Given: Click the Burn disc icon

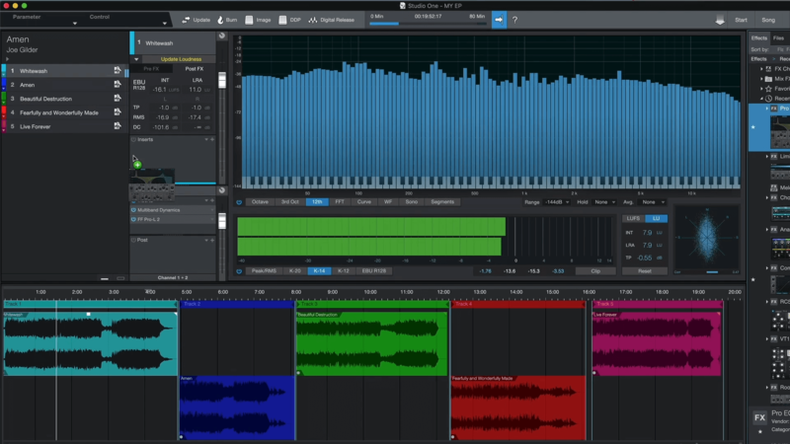Looking at the screenshot, I should [219, 20].
